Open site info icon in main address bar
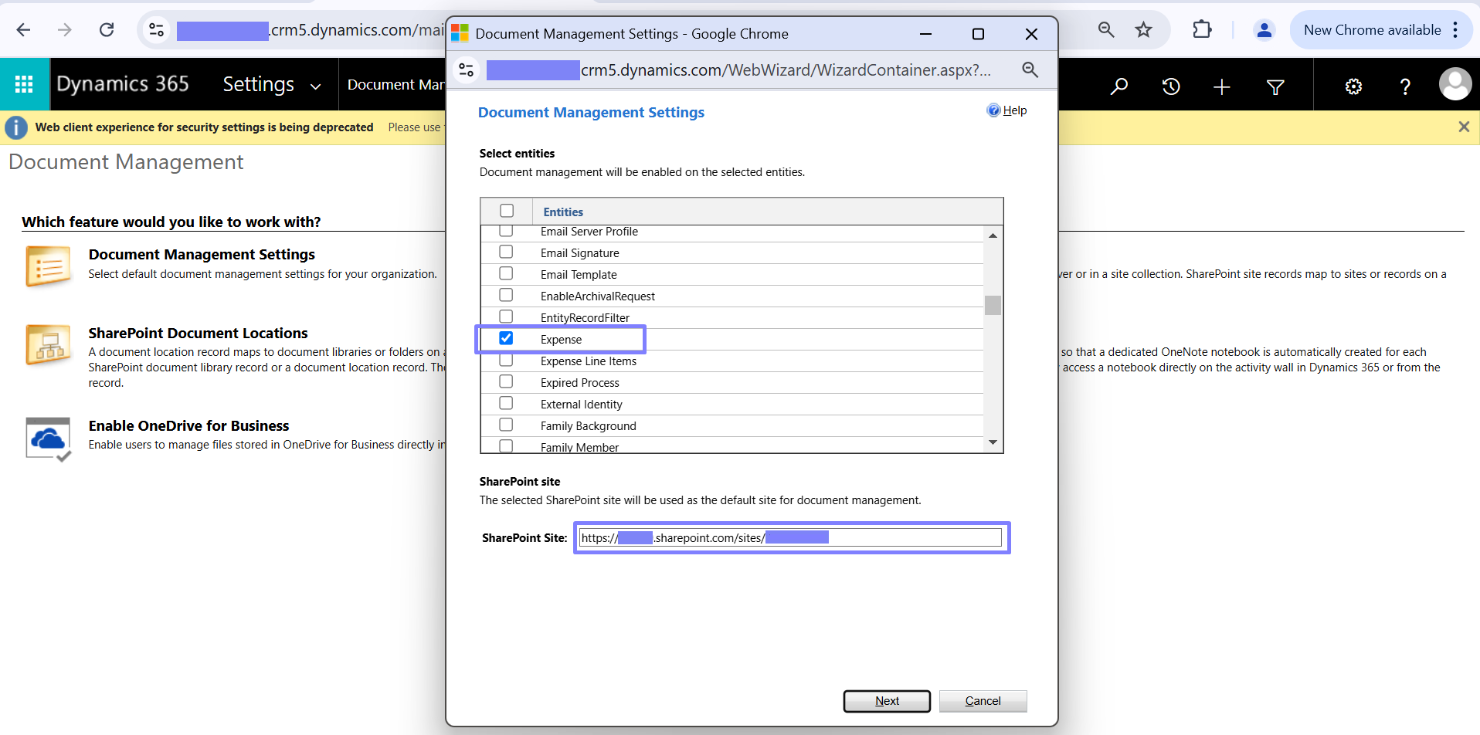Screen dimensions: 1480x735 tap(157, 30)
